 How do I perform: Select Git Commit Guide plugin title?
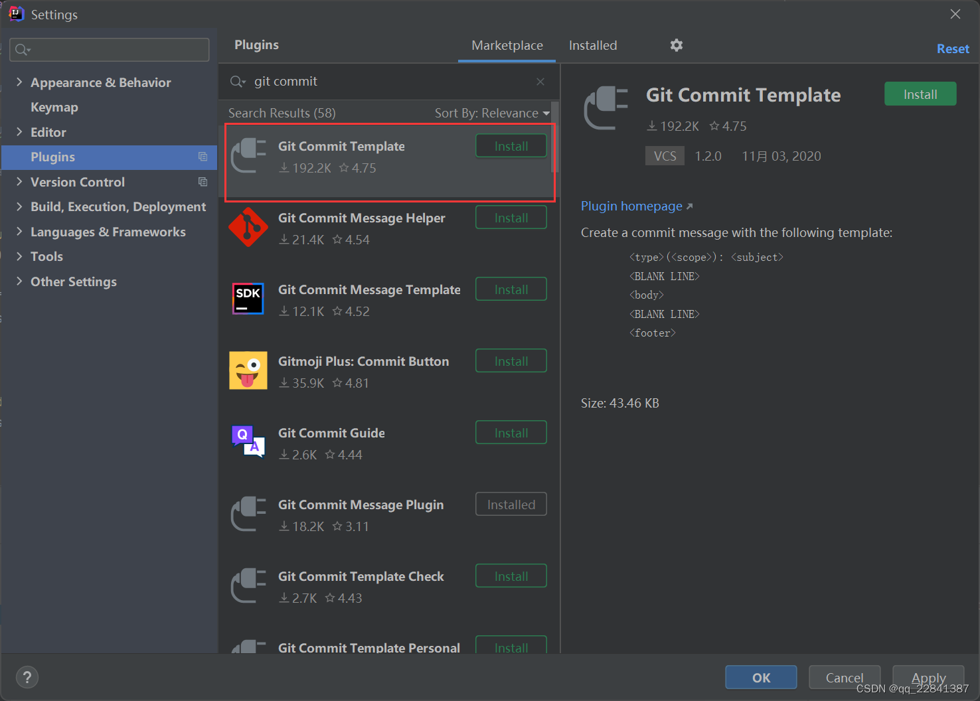(x=331, y=433)
